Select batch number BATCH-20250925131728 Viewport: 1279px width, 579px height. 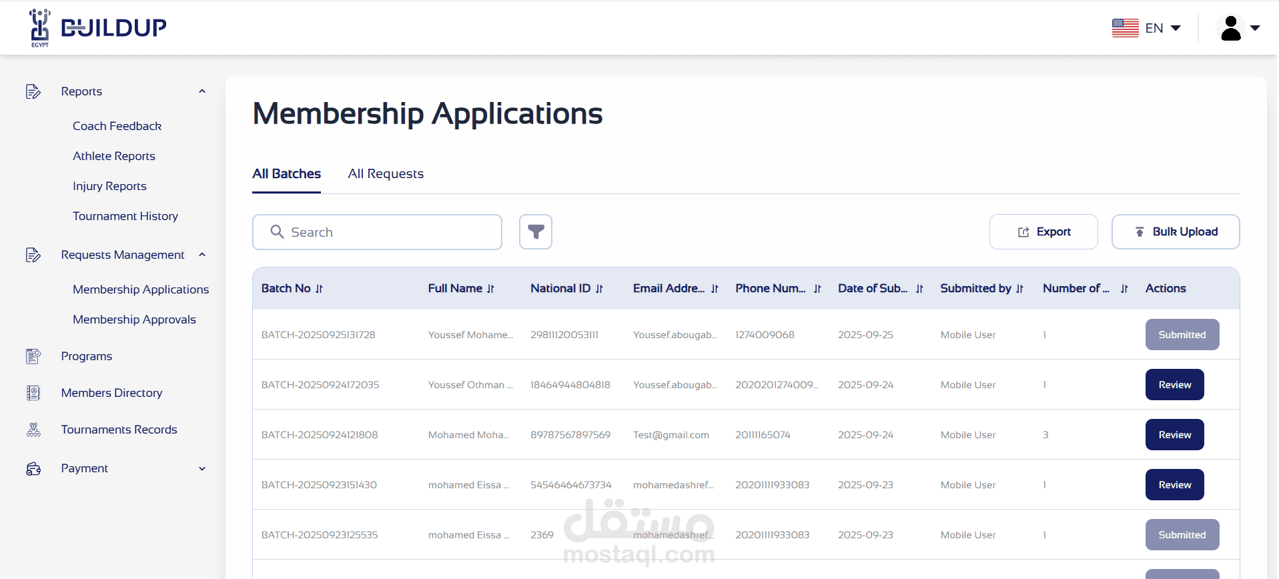point(318,335)
